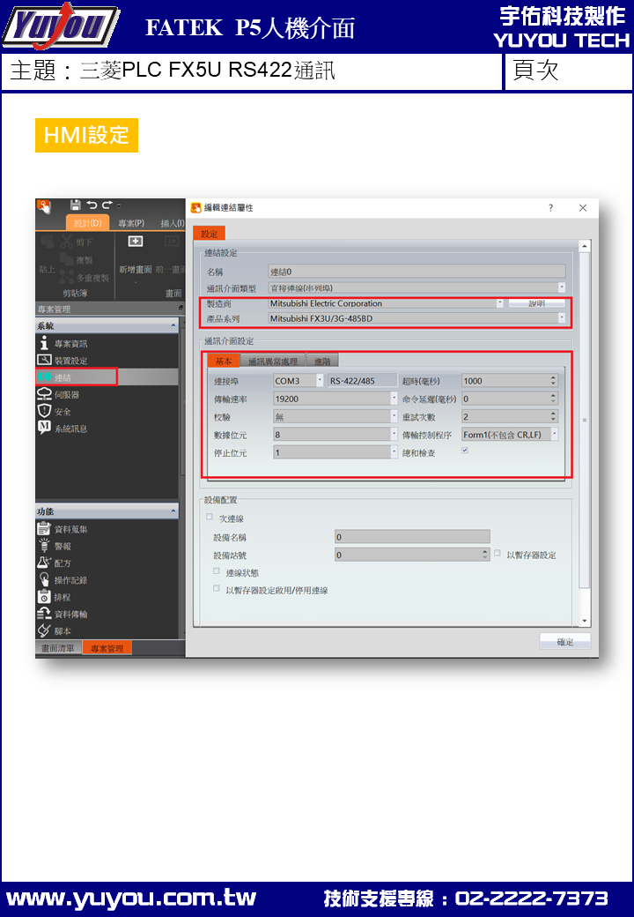Click the redo arrow icon

click(x=107, y=205)
